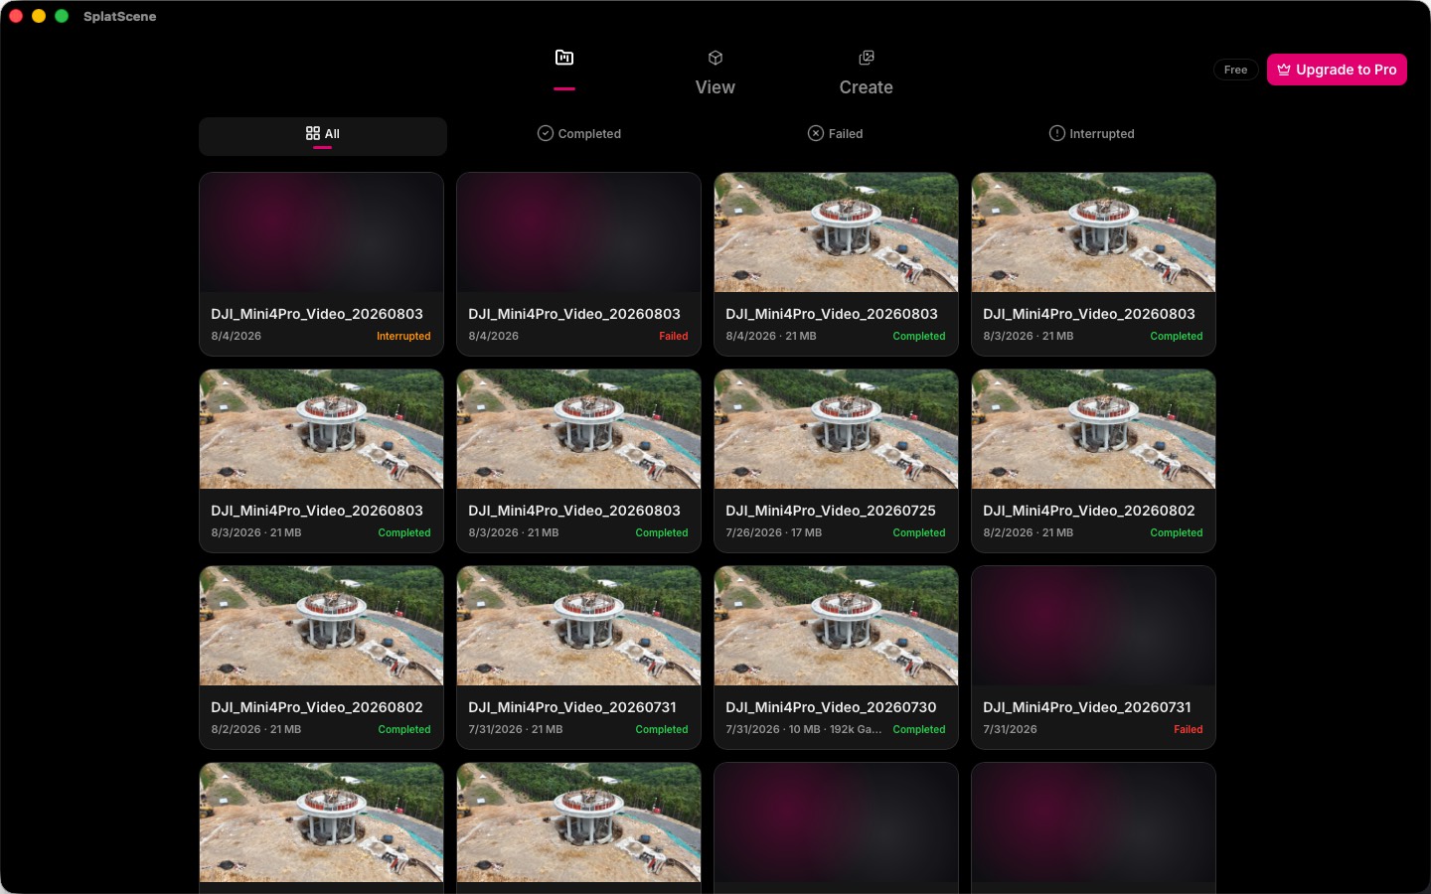The width and height of the screenshot is (1431, 894).
Task: Open the library tab icon left of View
Action: (564, 58)
